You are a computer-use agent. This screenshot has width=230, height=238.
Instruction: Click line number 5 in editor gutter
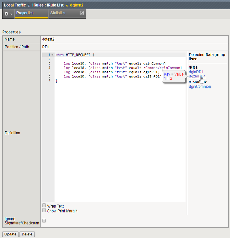(49, 72)
